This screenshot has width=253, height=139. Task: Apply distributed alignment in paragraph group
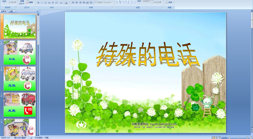tap(87, 2)
